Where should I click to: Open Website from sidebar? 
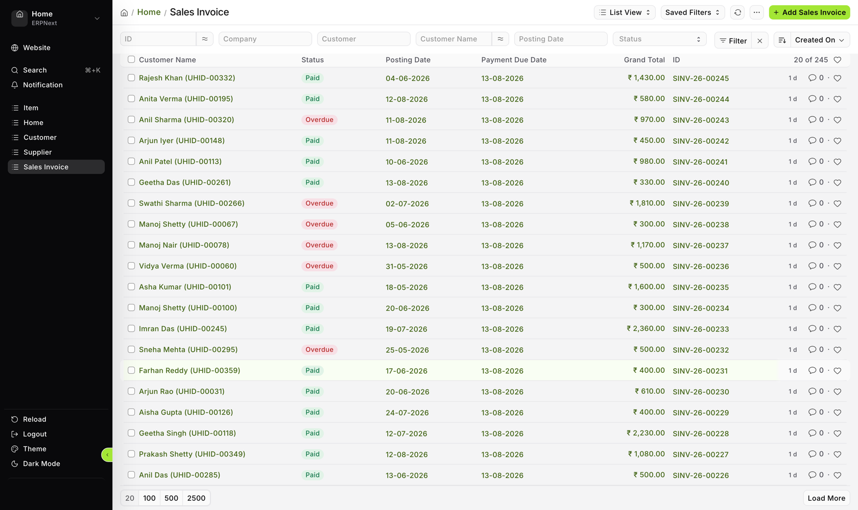pyautogui.click(x=56, y=47)
